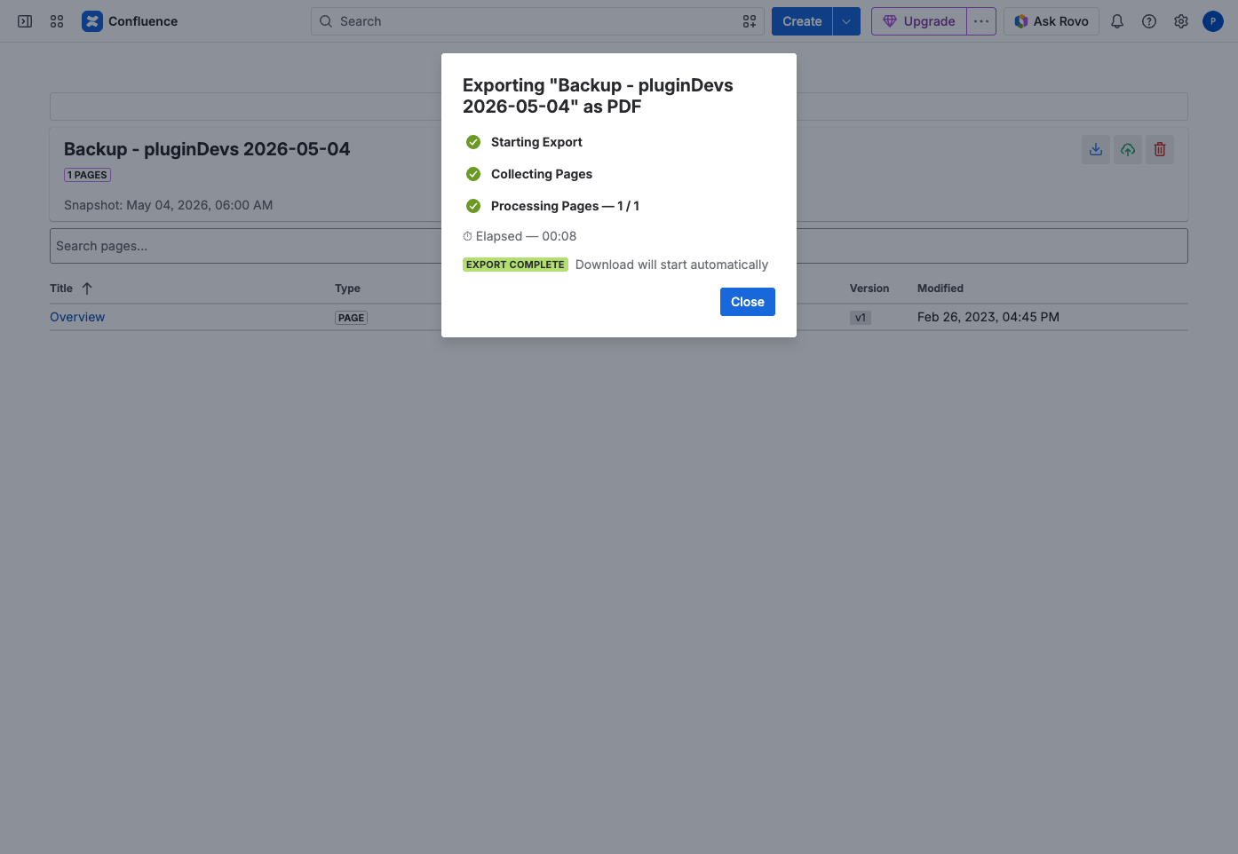Screen dimensions: 1238x854
Task: Click the v1 version badge
Action: tap(861, 318)
